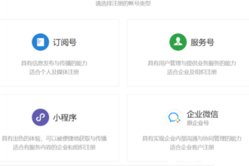Click text 适合有服务内容的企业和组织注册

tap(54, 147)
